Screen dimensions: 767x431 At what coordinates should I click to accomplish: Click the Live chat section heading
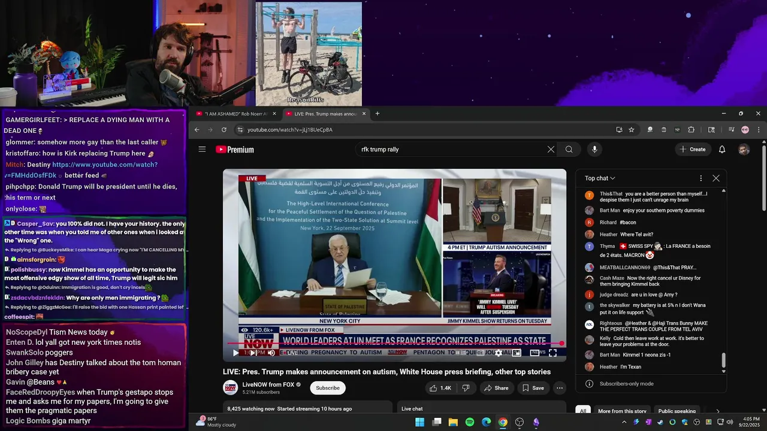click(412, 409)
